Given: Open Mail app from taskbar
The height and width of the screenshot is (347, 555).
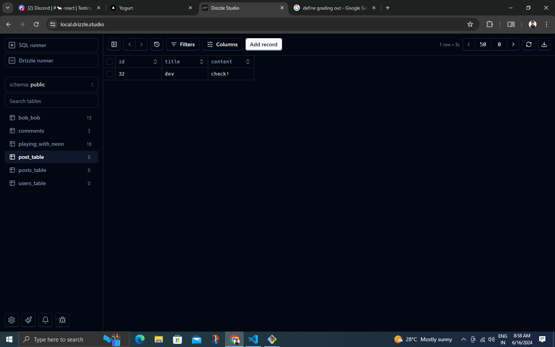Looking at the screenshot, I should click(197, 339).
